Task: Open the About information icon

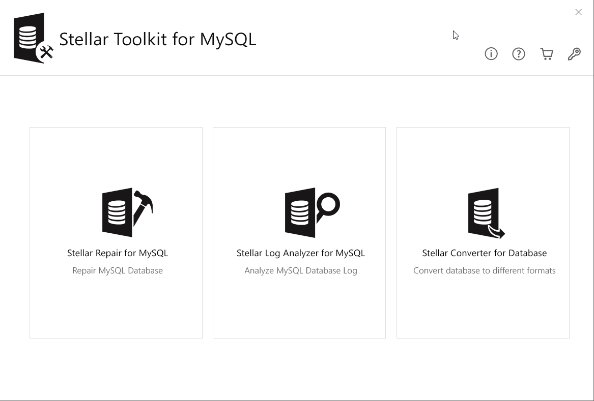Action: pos(491,54)
